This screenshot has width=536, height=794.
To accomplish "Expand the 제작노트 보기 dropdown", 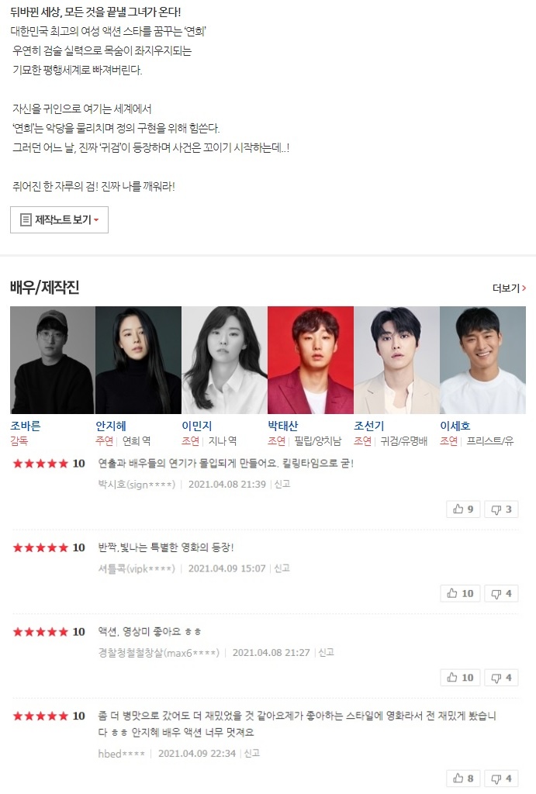I will point(59,219).
